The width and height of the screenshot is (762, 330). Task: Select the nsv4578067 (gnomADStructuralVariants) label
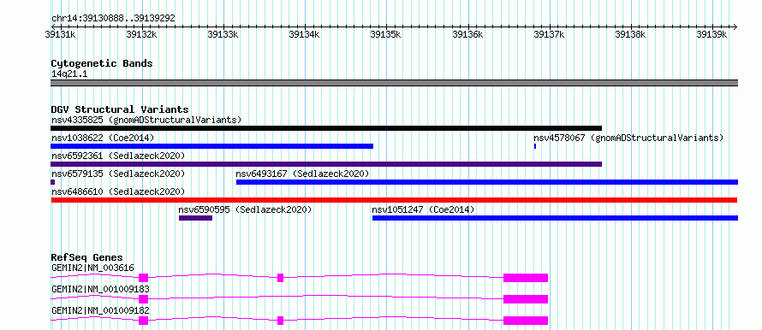[x=628, y=138]
